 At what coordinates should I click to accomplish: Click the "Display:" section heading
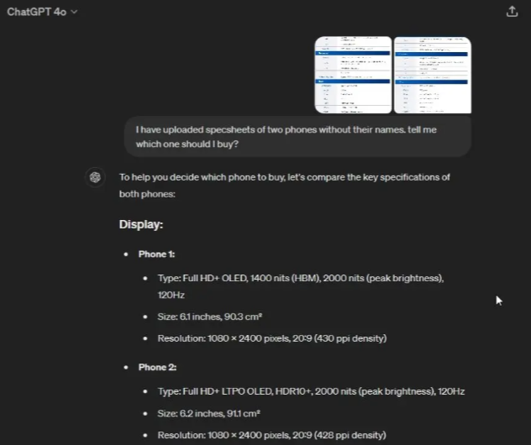[x=141, y=225]
